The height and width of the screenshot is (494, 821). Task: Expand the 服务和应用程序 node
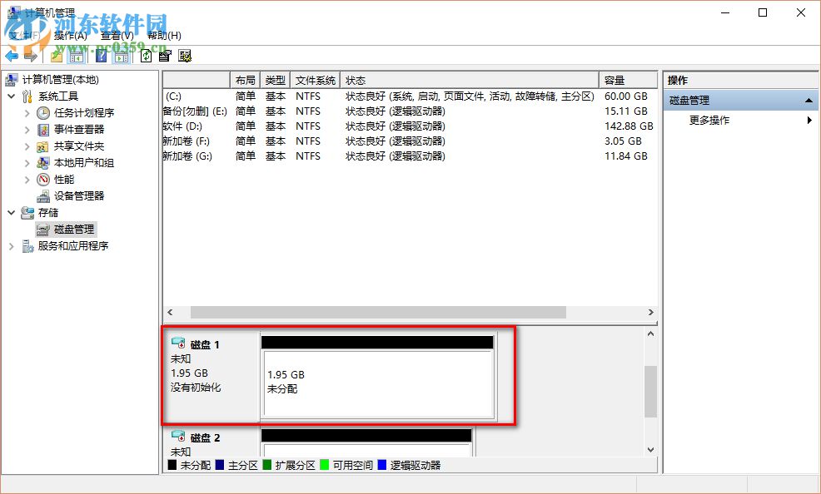point(11,246)
